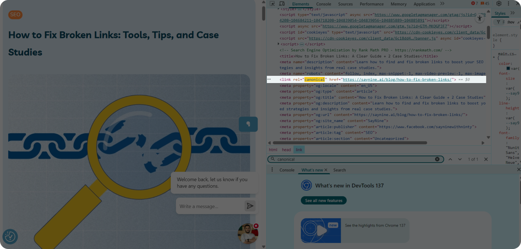Toggle the :hov element state button

pos(511,22)
